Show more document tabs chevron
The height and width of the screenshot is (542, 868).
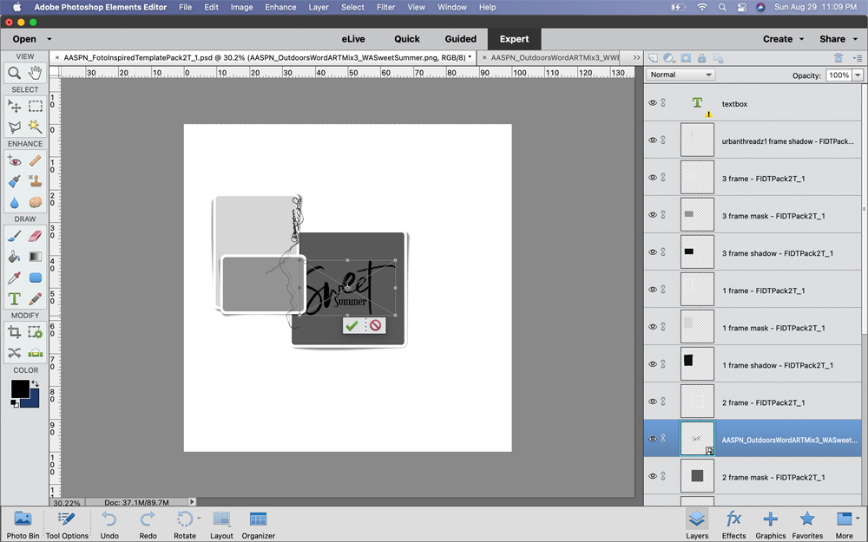(636, 57)
